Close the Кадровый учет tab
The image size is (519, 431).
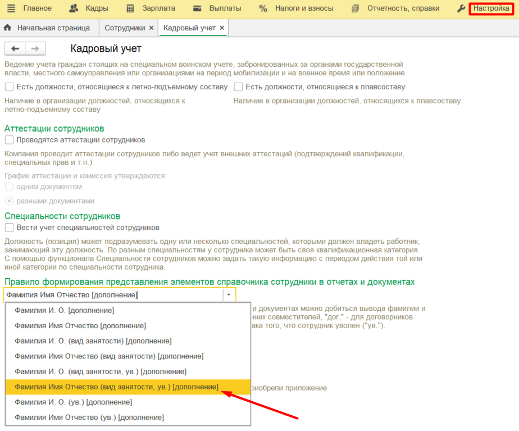pos(222,28)
